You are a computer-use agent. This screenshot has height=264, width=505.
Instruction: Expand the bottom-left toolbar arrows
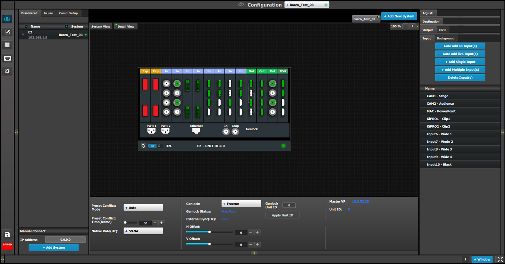pos(3,260)
